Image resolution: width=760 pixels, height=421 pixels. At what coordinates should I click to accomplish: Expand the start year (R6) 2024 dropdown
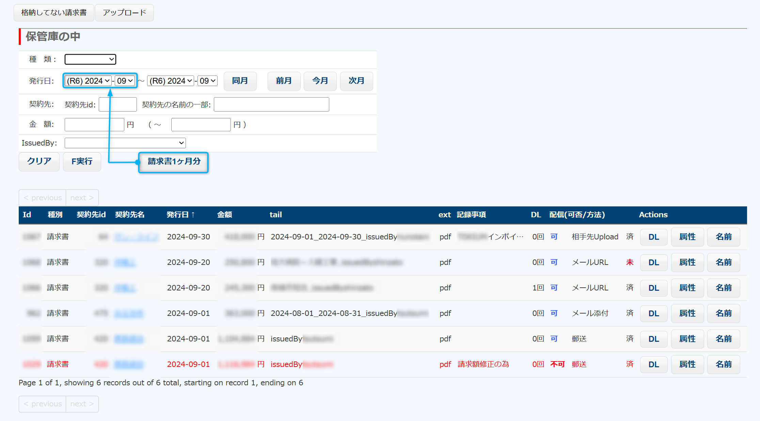[x=88, y=81]
